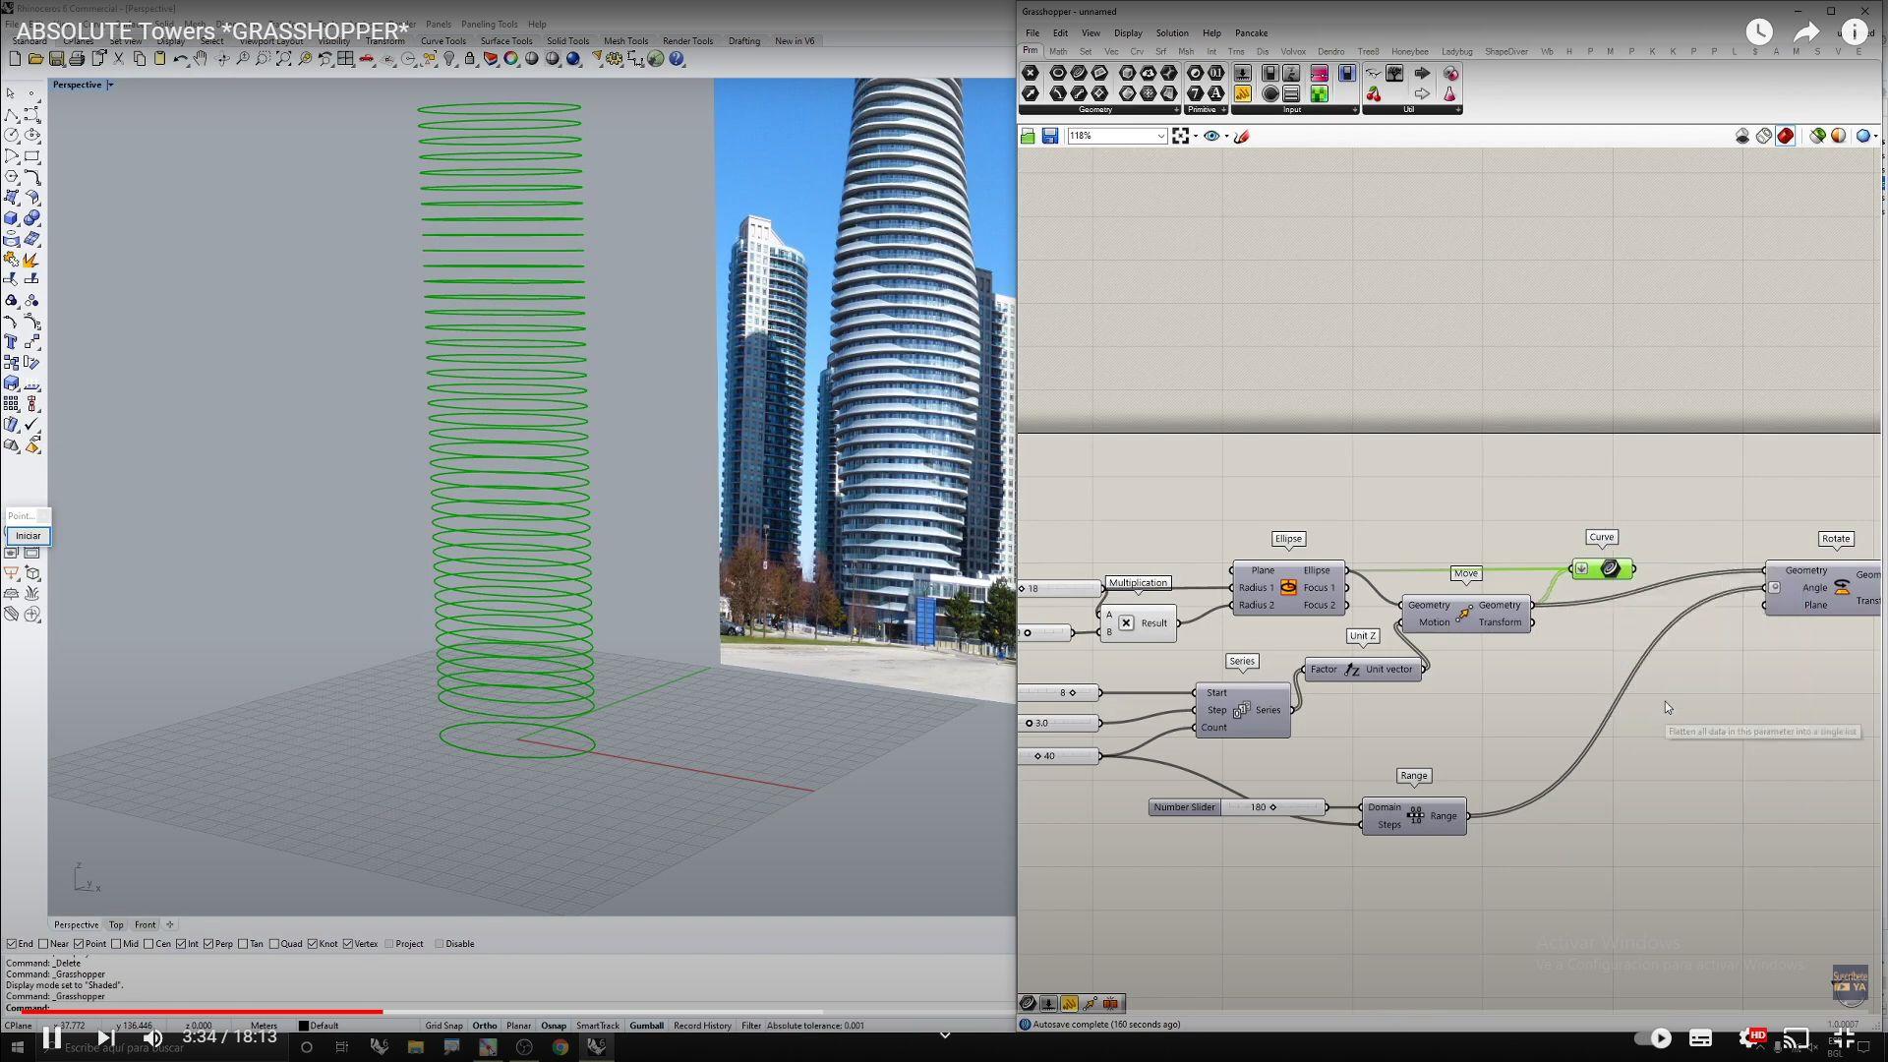
Task: Toggle SmartTrack in Rhino status bar
Action: click(598, 1026)
